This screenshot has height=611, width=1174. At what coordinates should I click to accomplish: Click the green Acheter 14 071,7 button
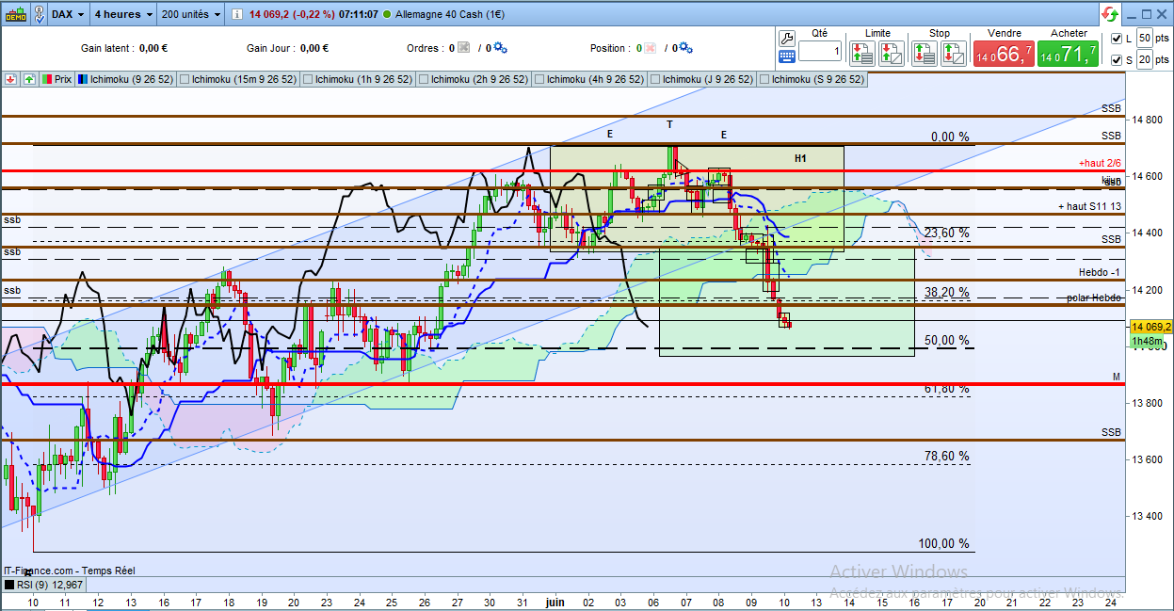(1069, 53)
